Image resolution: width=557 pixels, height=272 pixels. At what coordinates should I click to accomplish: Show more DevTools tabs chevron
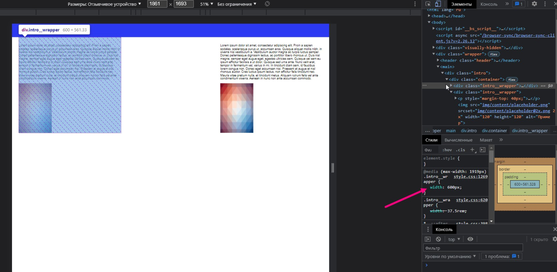click(507, 4)
